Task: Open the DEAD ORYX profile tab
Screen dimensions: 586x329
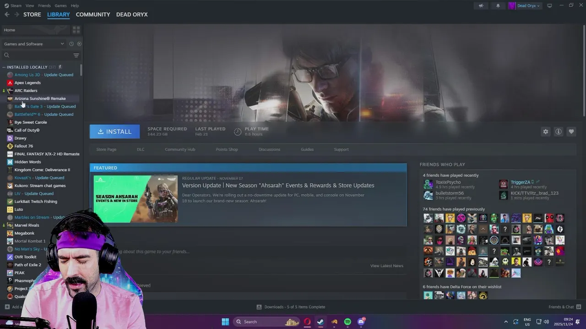Action: 132,15
